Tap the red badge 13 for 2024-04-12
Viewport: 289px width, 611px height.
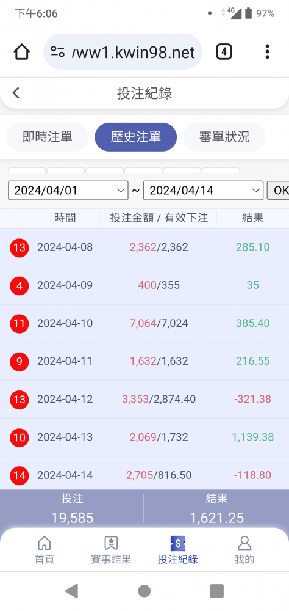20,400
